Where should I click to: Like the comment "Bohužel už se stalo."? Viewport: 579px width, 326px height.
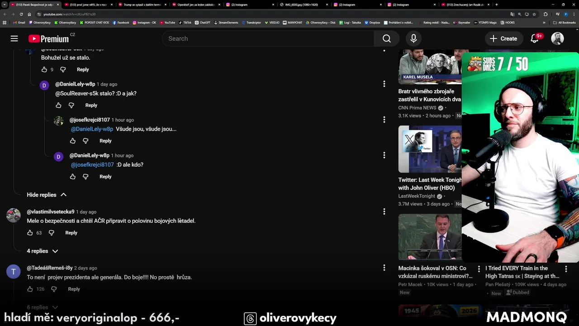coord(44,69)
